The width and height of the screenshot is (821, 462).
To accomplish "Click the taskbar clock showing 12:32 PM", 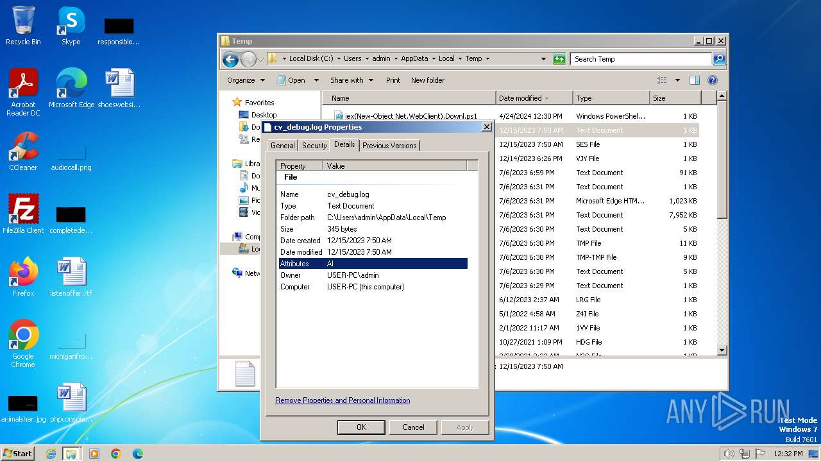I will (788, 454).
